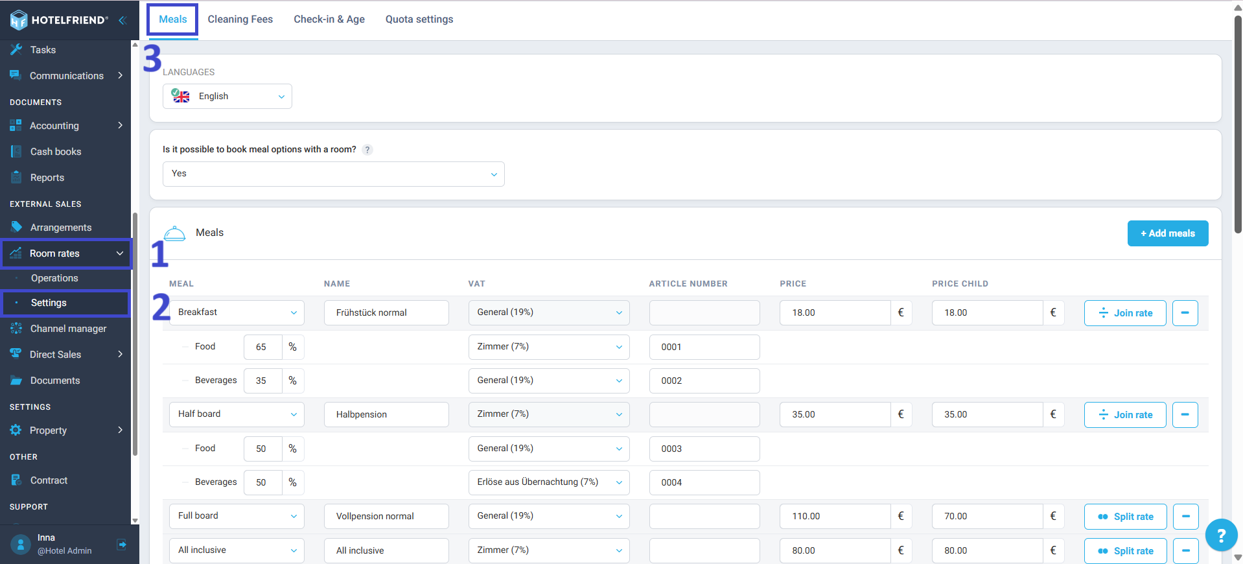Click the Frühstück normal name field
This screenshot has width=1243, height=564.
(x=386, y=313)
